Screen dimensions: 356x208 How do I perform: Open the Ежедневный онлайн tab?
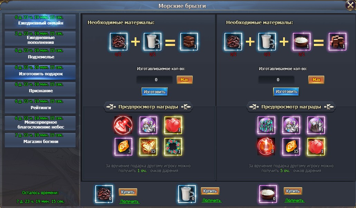point(40,21)
